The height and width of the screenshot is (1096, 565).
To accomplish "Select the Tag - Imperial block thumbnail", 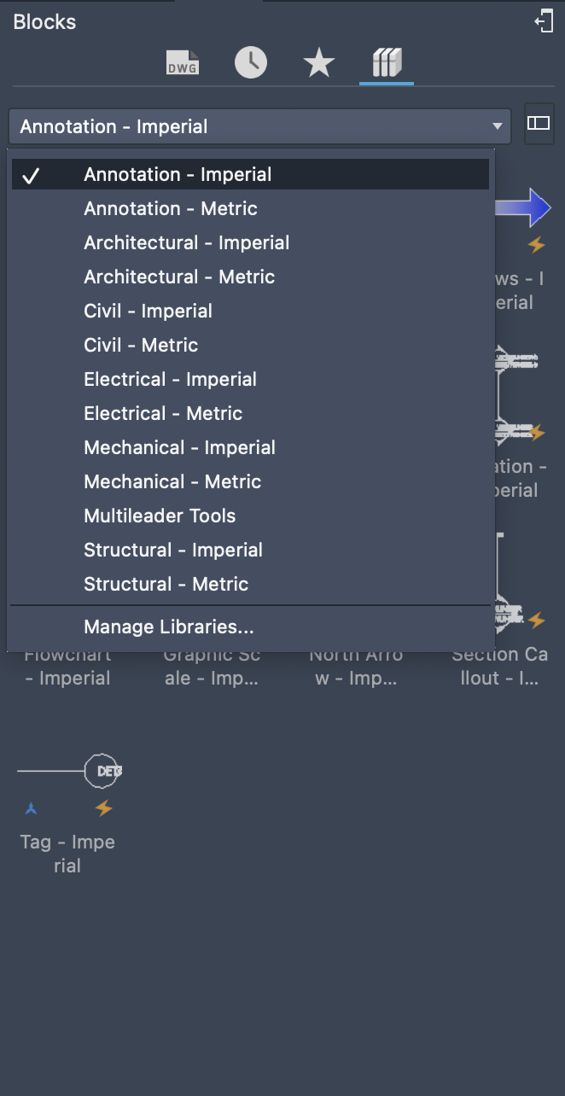I will pos(68,771).
